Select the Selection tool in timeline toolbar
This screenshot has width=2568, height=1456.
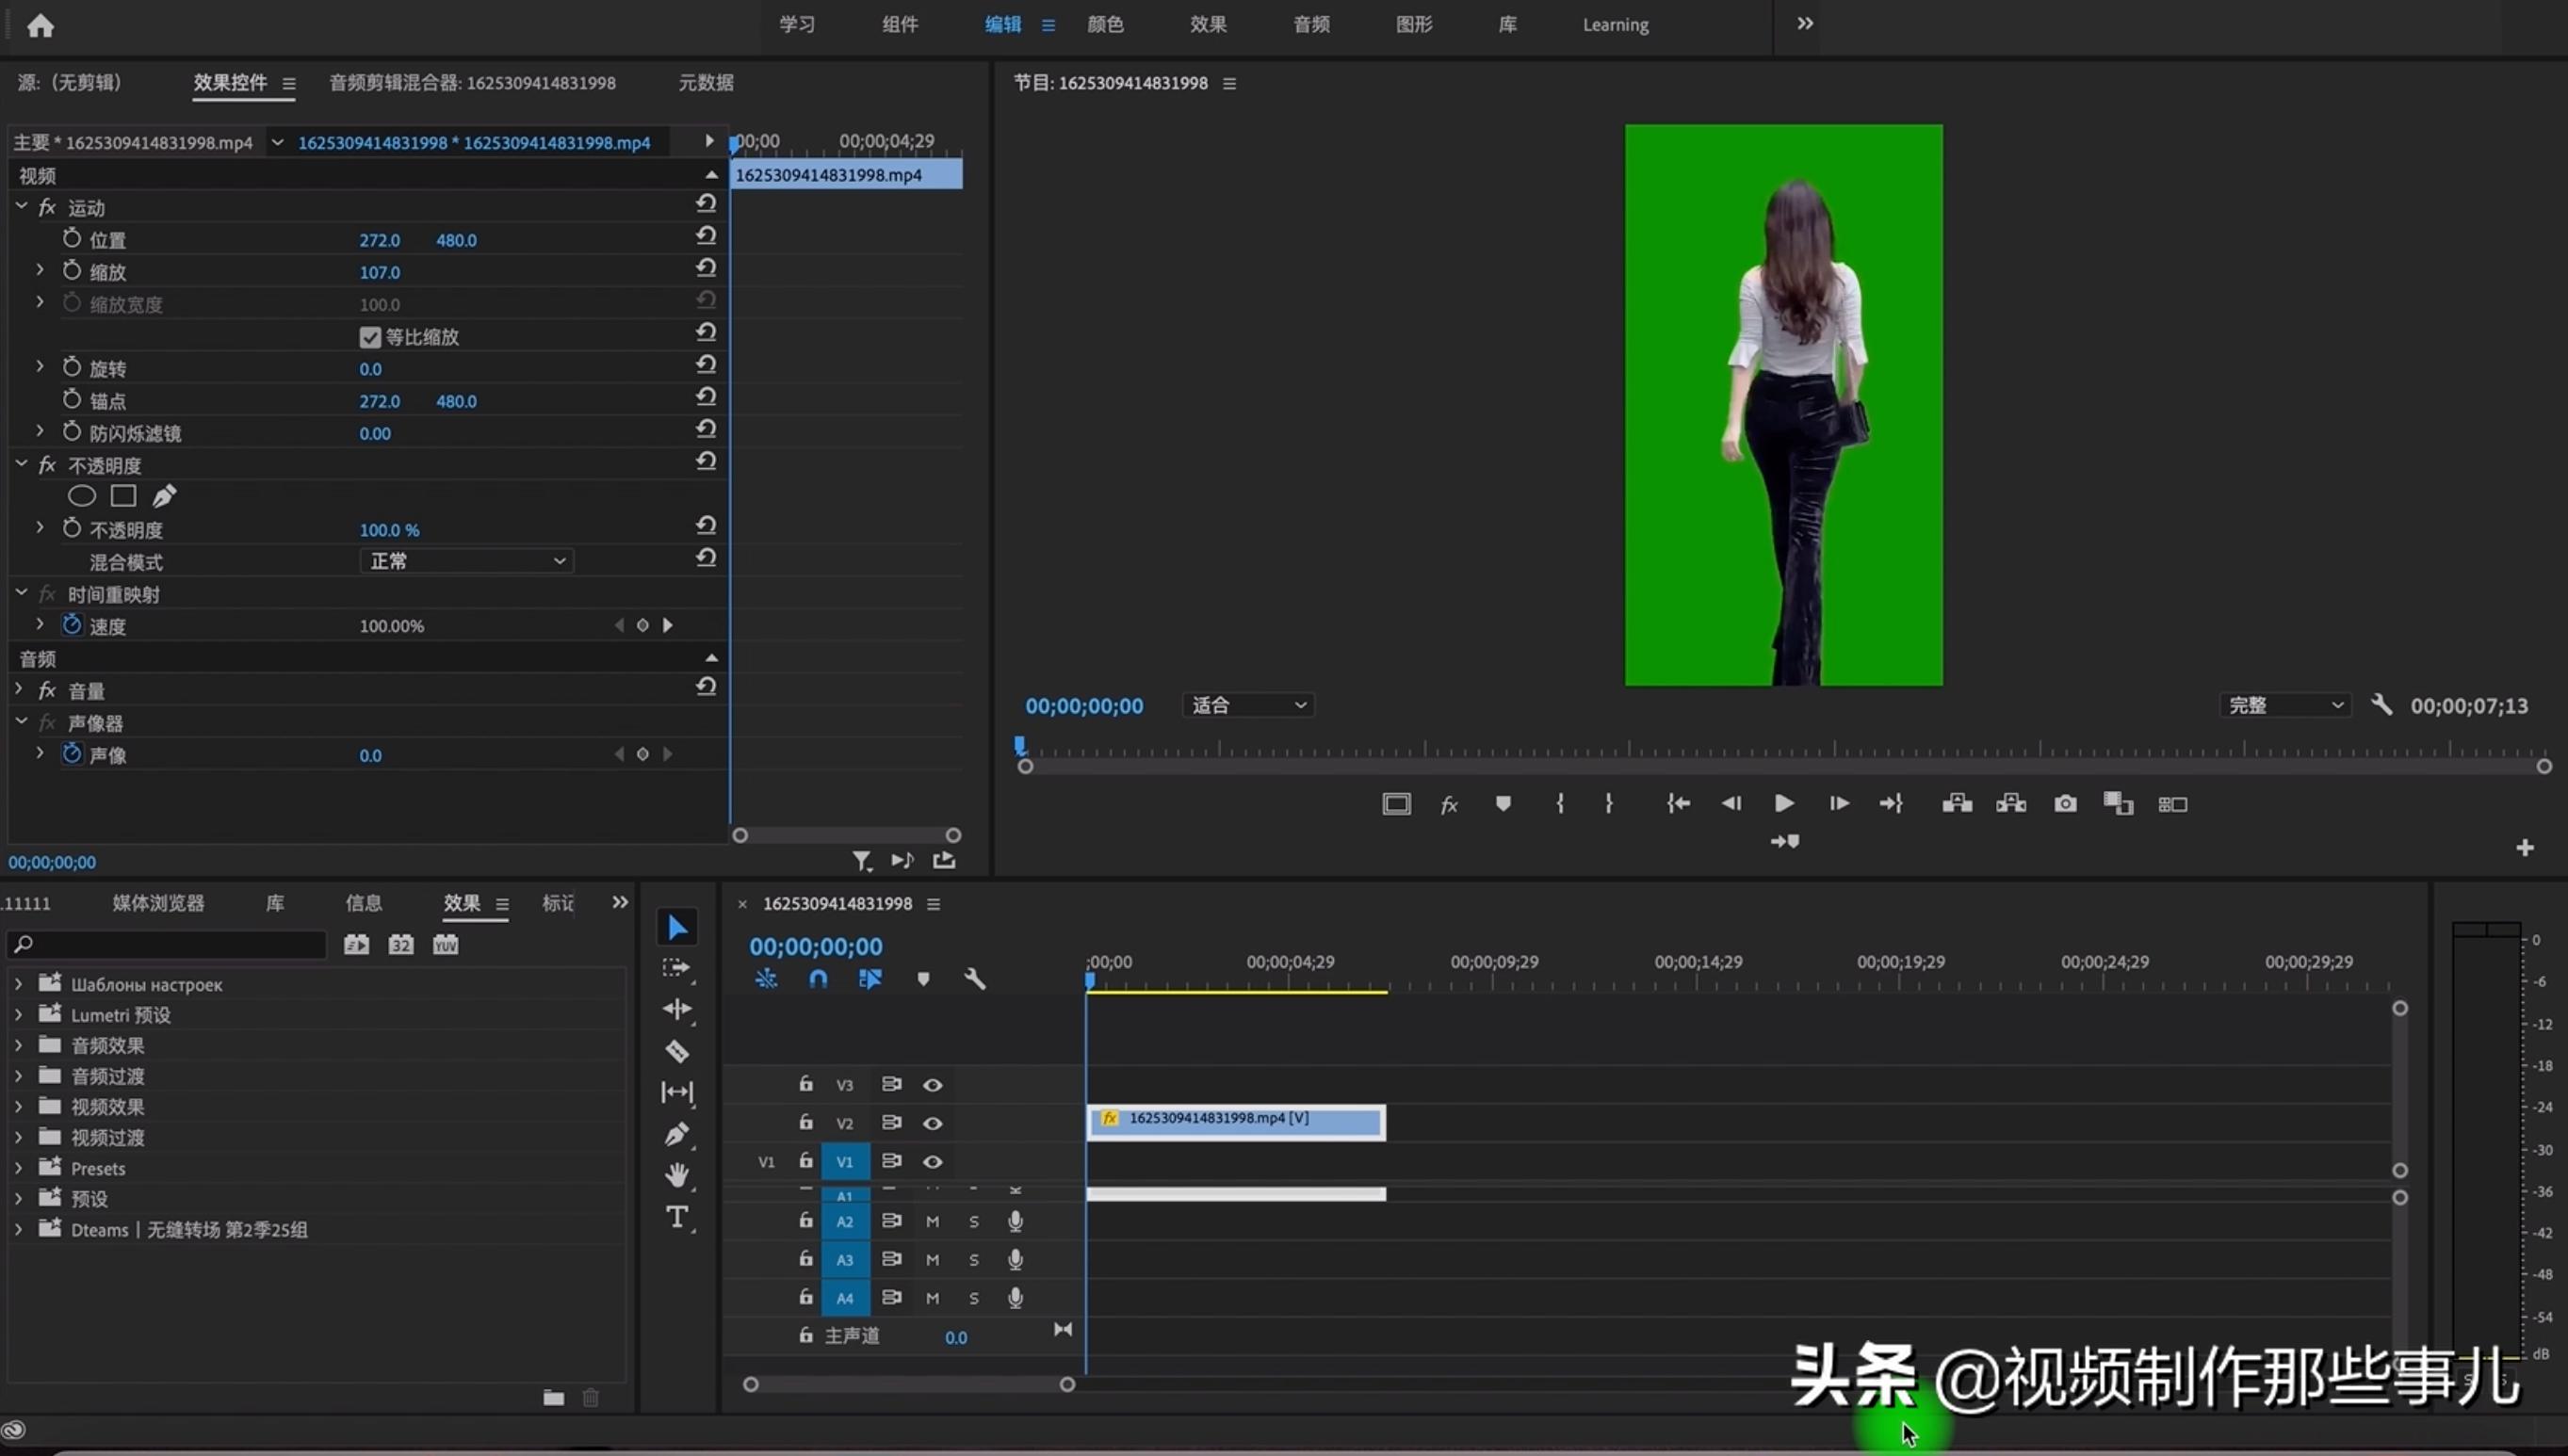point(677,927)
